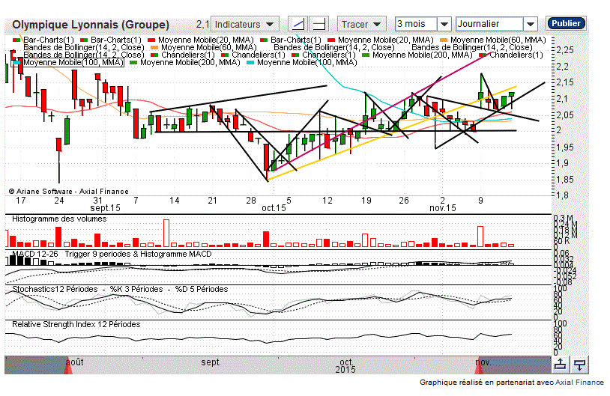The width and height of the screenshot is (610, 396).
Task: Open the Tracer dropdown
Action: coord(361,24)
